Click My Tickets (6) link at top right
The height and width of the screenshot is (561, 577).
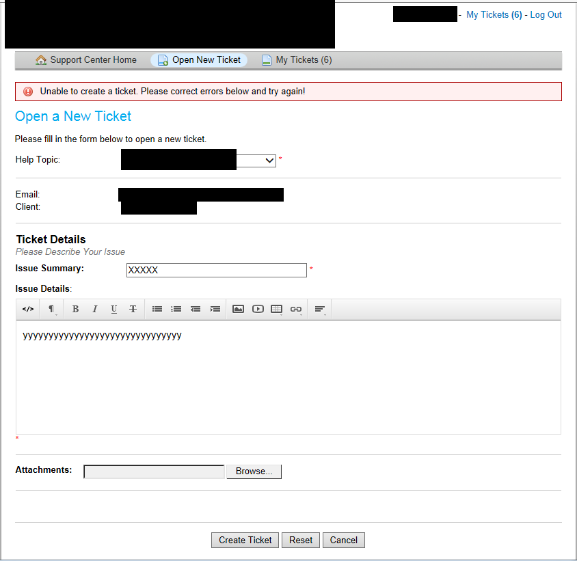494,15
